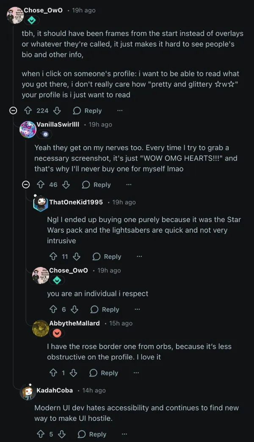Open AbbytheMallard's username link
254x442 pixels.
pos(75,323)
